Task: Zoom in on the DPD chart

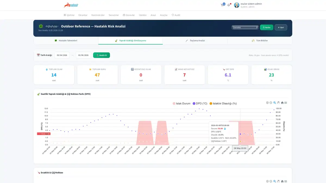Action: coord(267,103)
